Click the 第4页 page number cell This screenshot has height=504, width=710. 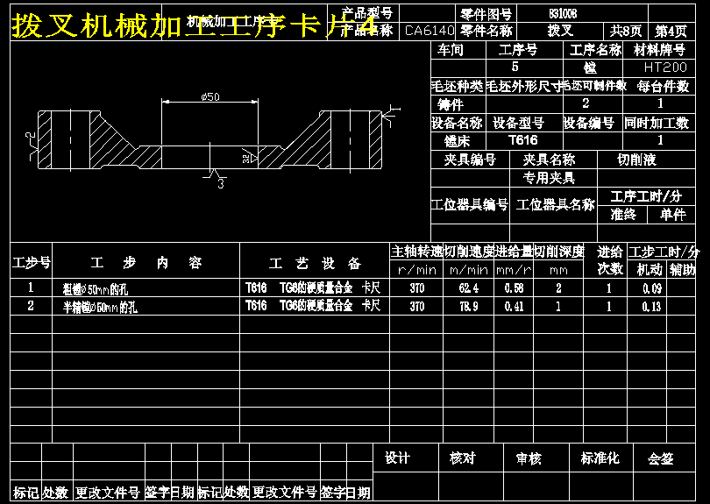pos(671,31)
